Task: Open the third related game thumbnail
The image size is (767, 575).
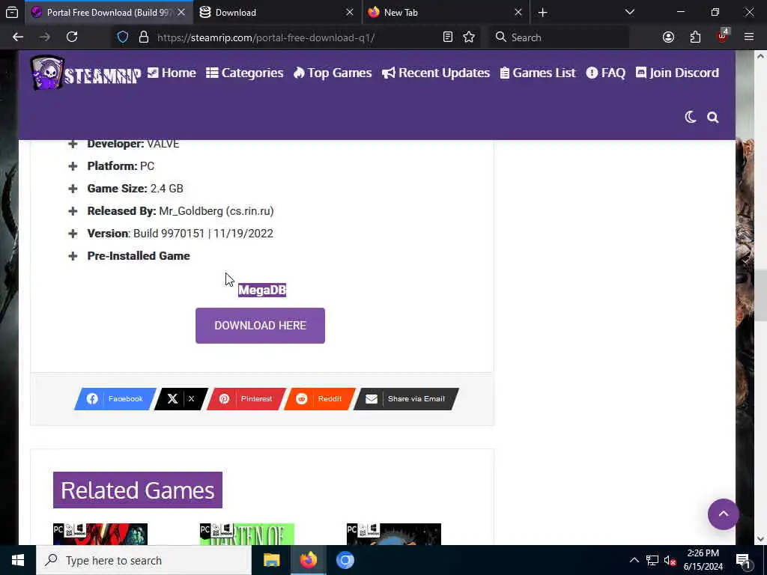Action: point(394,534)
